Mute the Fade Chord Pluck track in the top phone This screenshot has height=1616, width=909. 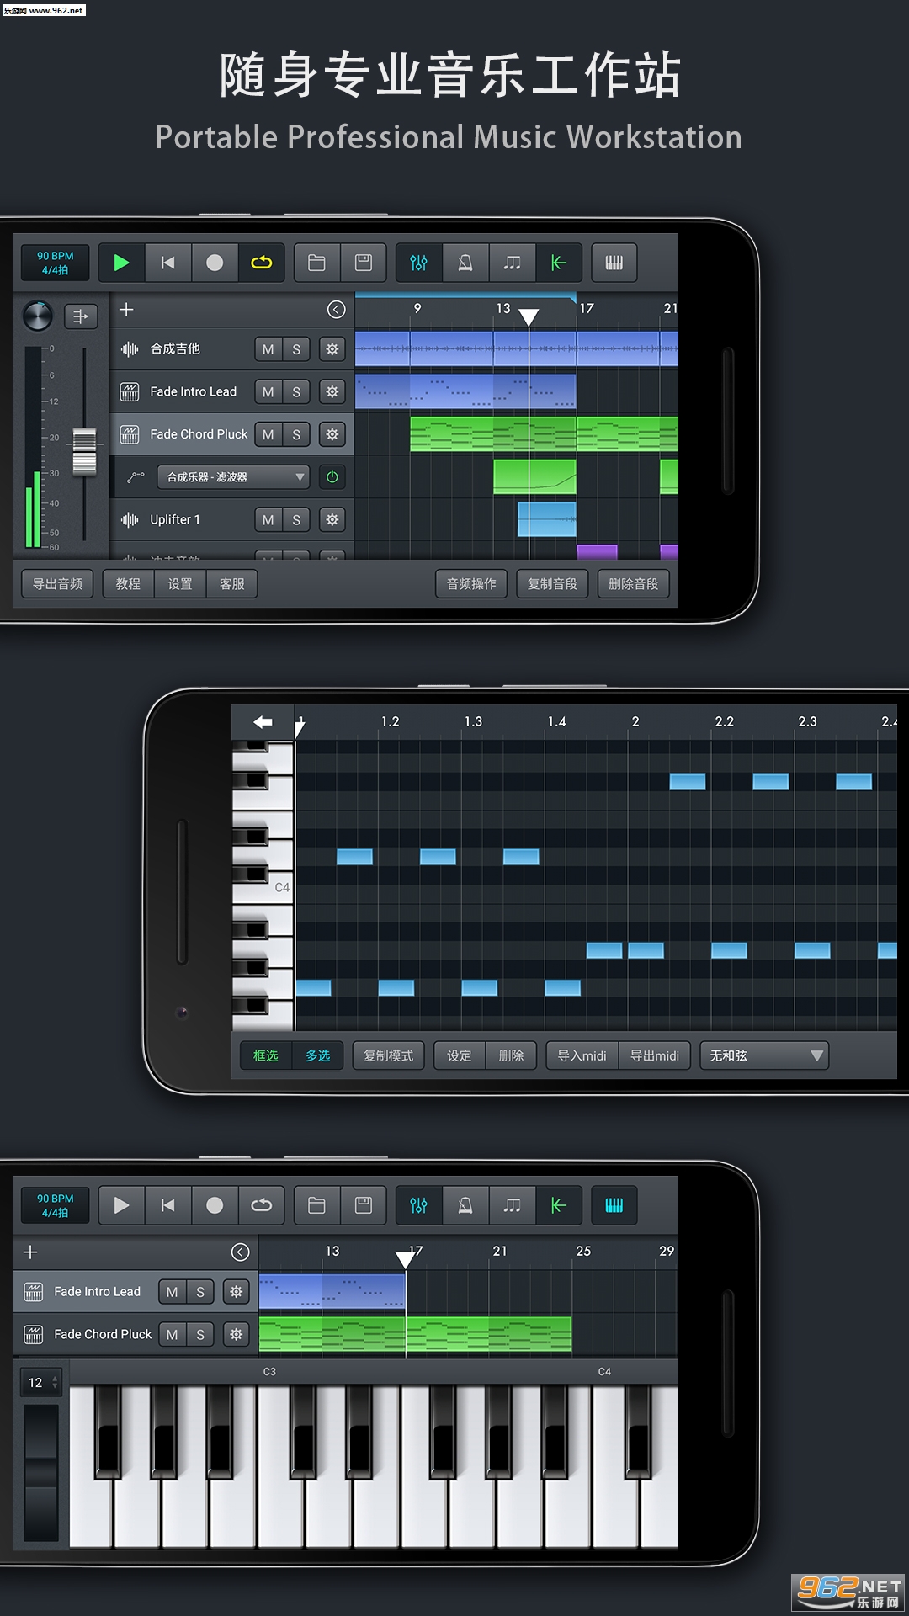pos(268,434)
